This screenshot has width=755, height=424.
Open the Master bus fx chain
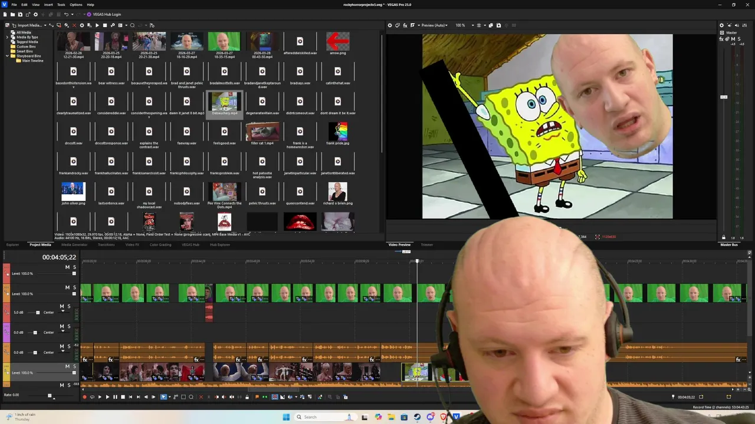click(721, 39)
